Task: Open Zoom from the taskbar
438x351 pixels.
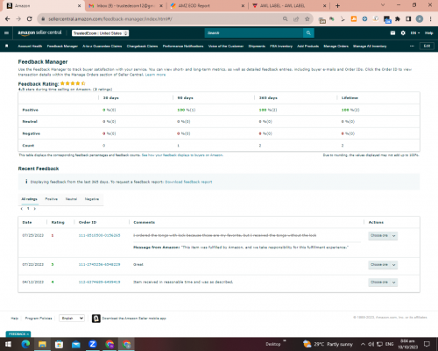Action: coord(93,344)
